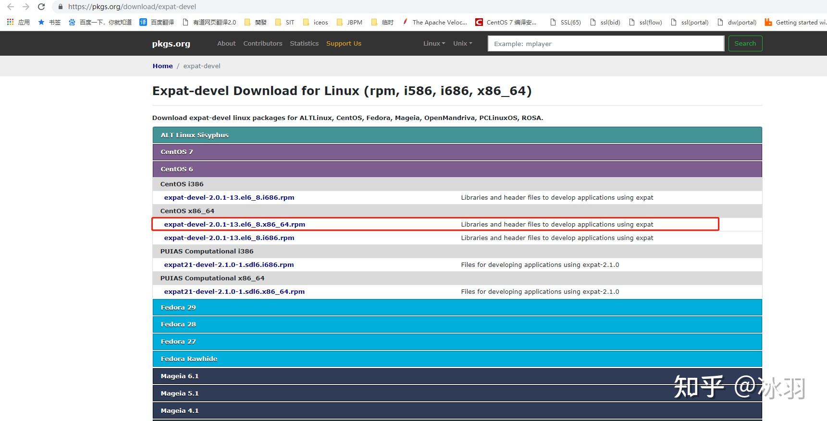Screen dimensions: 827x421
Task: Open the Getting started bookmark
Action: tap(795, 22)
